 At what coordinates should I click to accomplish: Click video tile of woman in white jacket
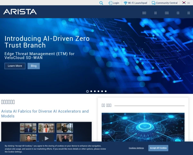pos(46,128)
